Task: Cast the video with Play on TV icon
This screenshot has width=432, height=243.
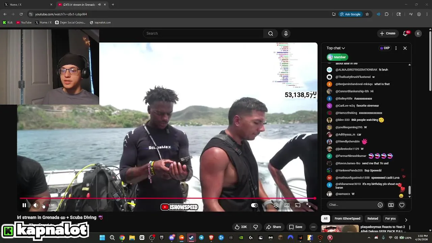Action: click(298, 205)
